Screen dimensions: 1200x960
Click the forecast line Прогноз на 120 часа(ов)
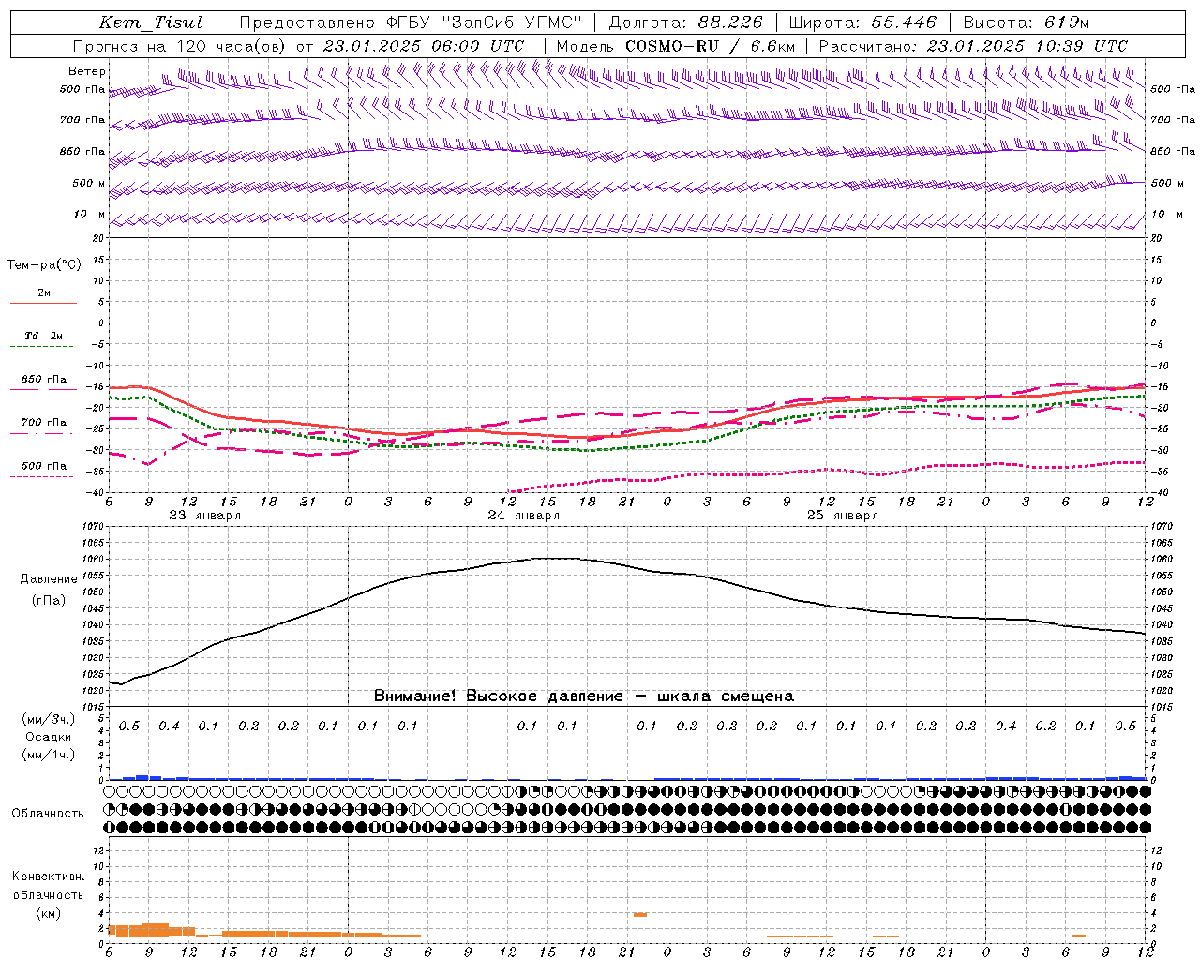click(x=180, y=46)
